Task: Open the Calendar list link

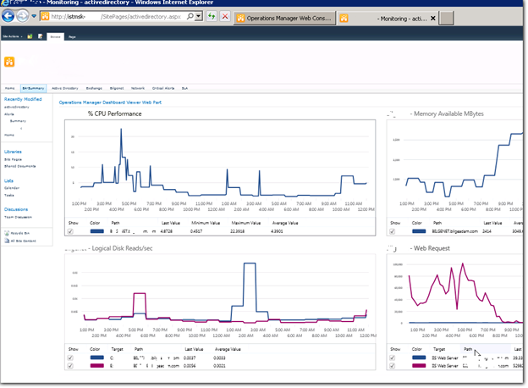Action: pos(12,188)
